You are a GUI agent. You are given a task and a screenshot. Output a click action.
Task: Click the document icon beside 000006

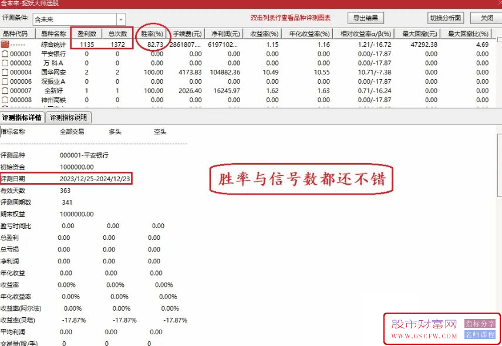point(5,82)
